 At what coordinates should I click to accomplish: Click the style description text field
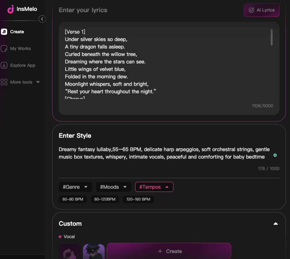click(164, 153)
